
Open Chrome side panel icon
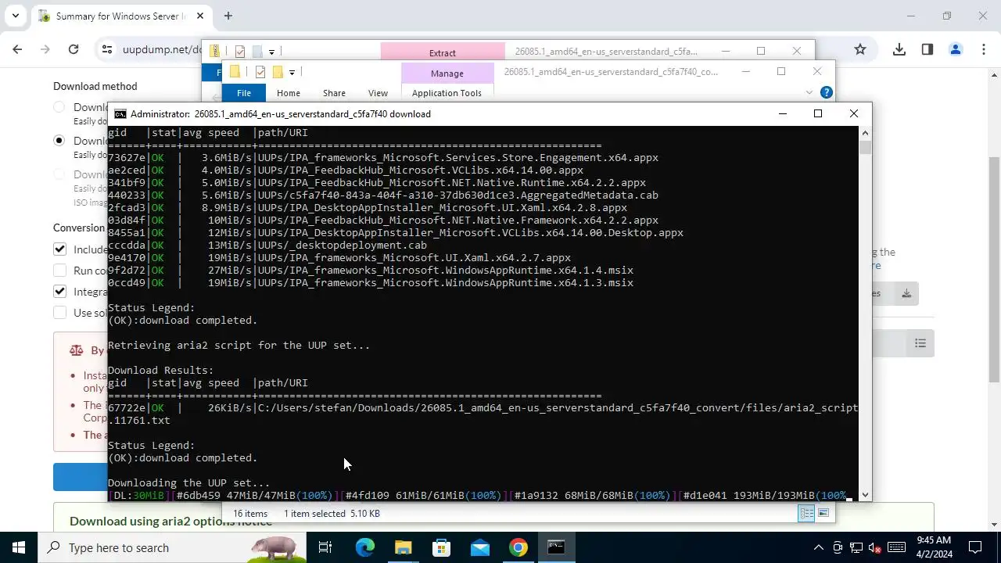[927, 49]
